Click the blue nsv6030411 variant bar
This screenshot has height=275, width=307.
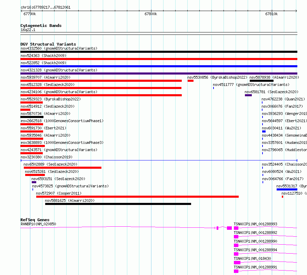coord(264,131)
